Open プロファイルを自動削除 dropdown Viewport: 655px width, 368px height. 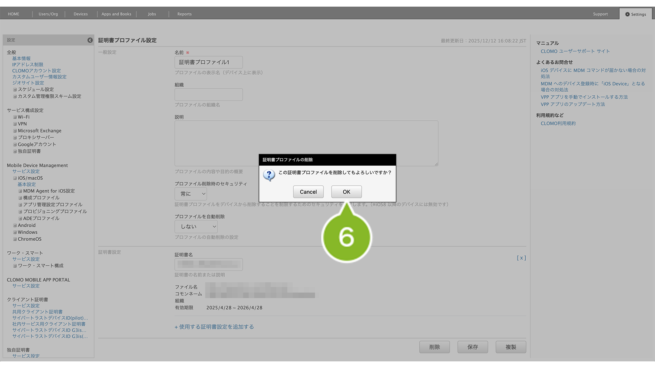pyautogui.click(x=196, y=227)
